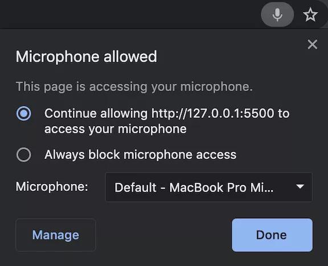Click the 'Microphone:' field label
This screenshot has height=266, width=328.
point(52,186)
